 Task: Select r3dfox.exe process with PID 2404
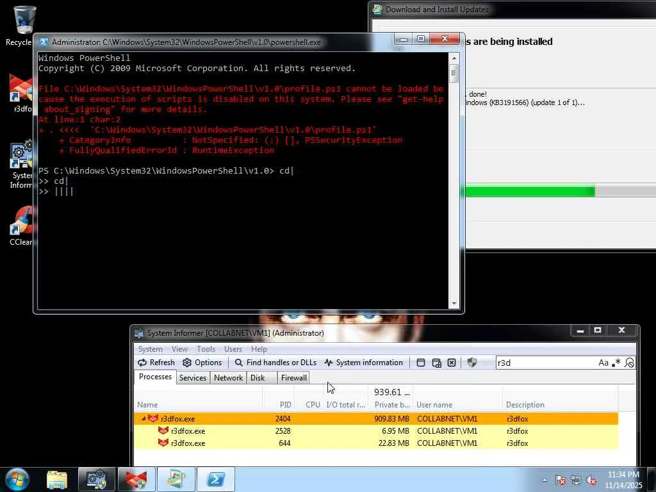[375, 419]
